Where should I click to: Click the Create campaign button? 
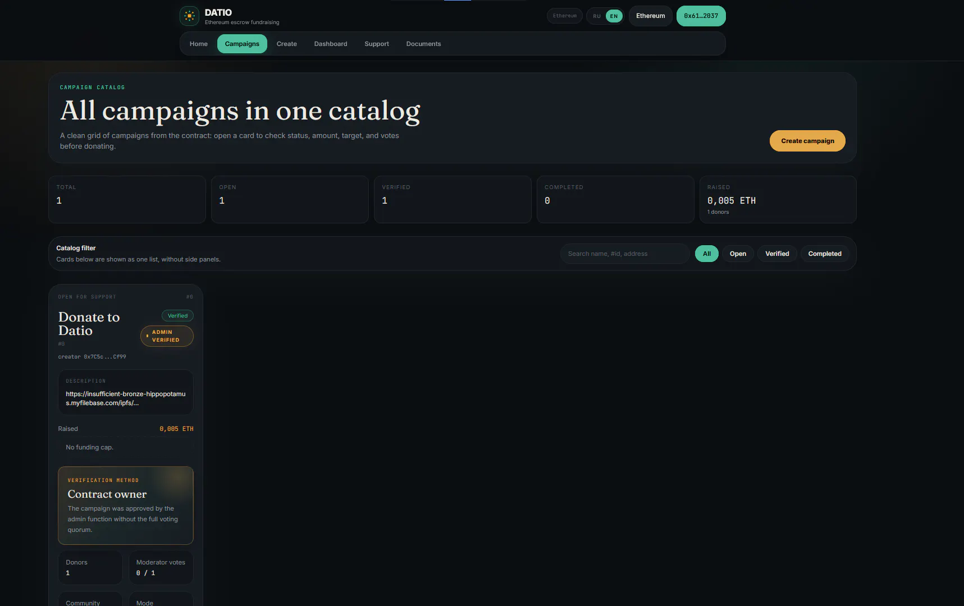[807, 141]
